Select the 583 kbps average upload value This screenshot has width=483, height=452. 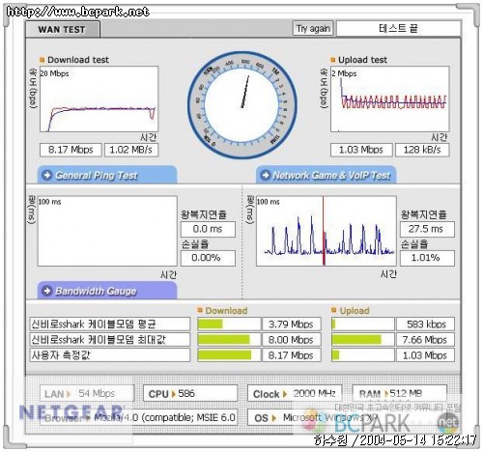pos(425,324)
